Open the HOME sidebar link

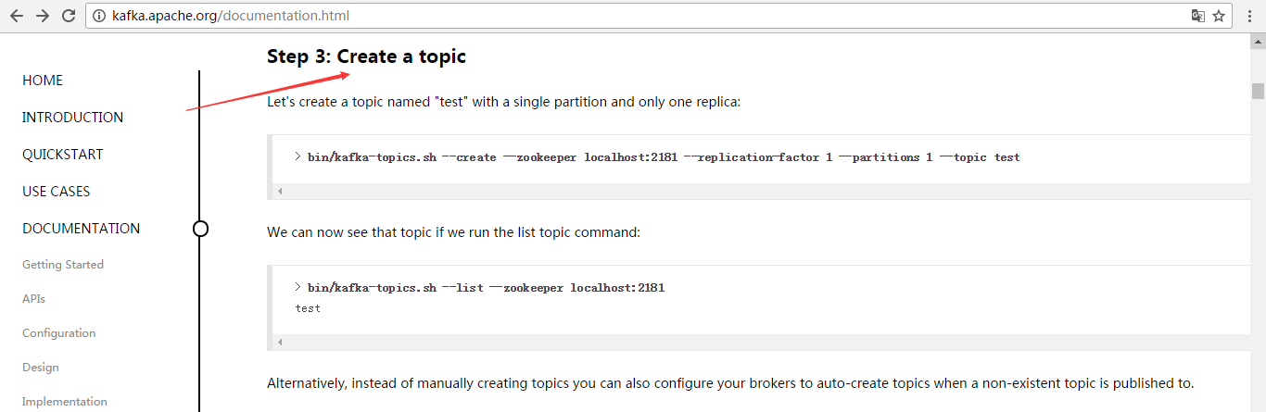[43, 81]
